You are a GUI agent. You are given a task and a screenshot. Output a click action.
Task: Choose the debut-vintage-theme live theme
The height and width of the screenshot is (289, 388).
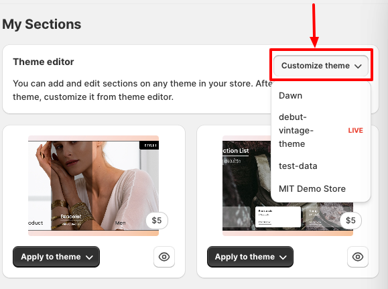[x=321, y=131]
